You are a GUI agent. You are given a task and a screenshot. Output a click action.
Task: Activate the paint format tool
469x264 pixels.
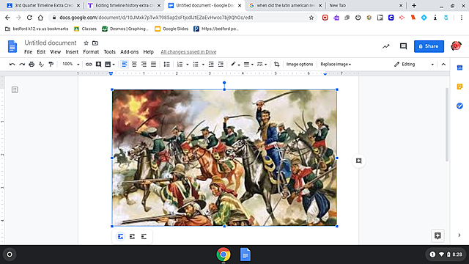click(x=51, y=64)
